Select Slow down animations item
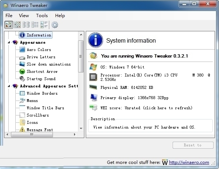This screenshot has width=219, height=169. pyautogui.click(x=49, y=64)
